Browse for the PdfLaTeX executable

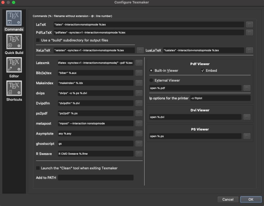[x=249, y=33]
